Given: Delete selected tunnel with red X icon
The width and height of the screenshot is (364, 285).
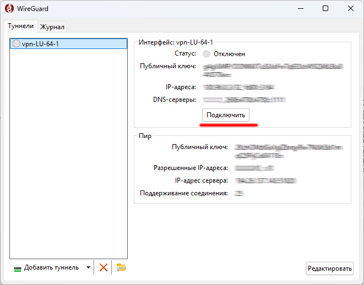Looking at the screenshot, I should pyautogui.click(x=103, y=267).
